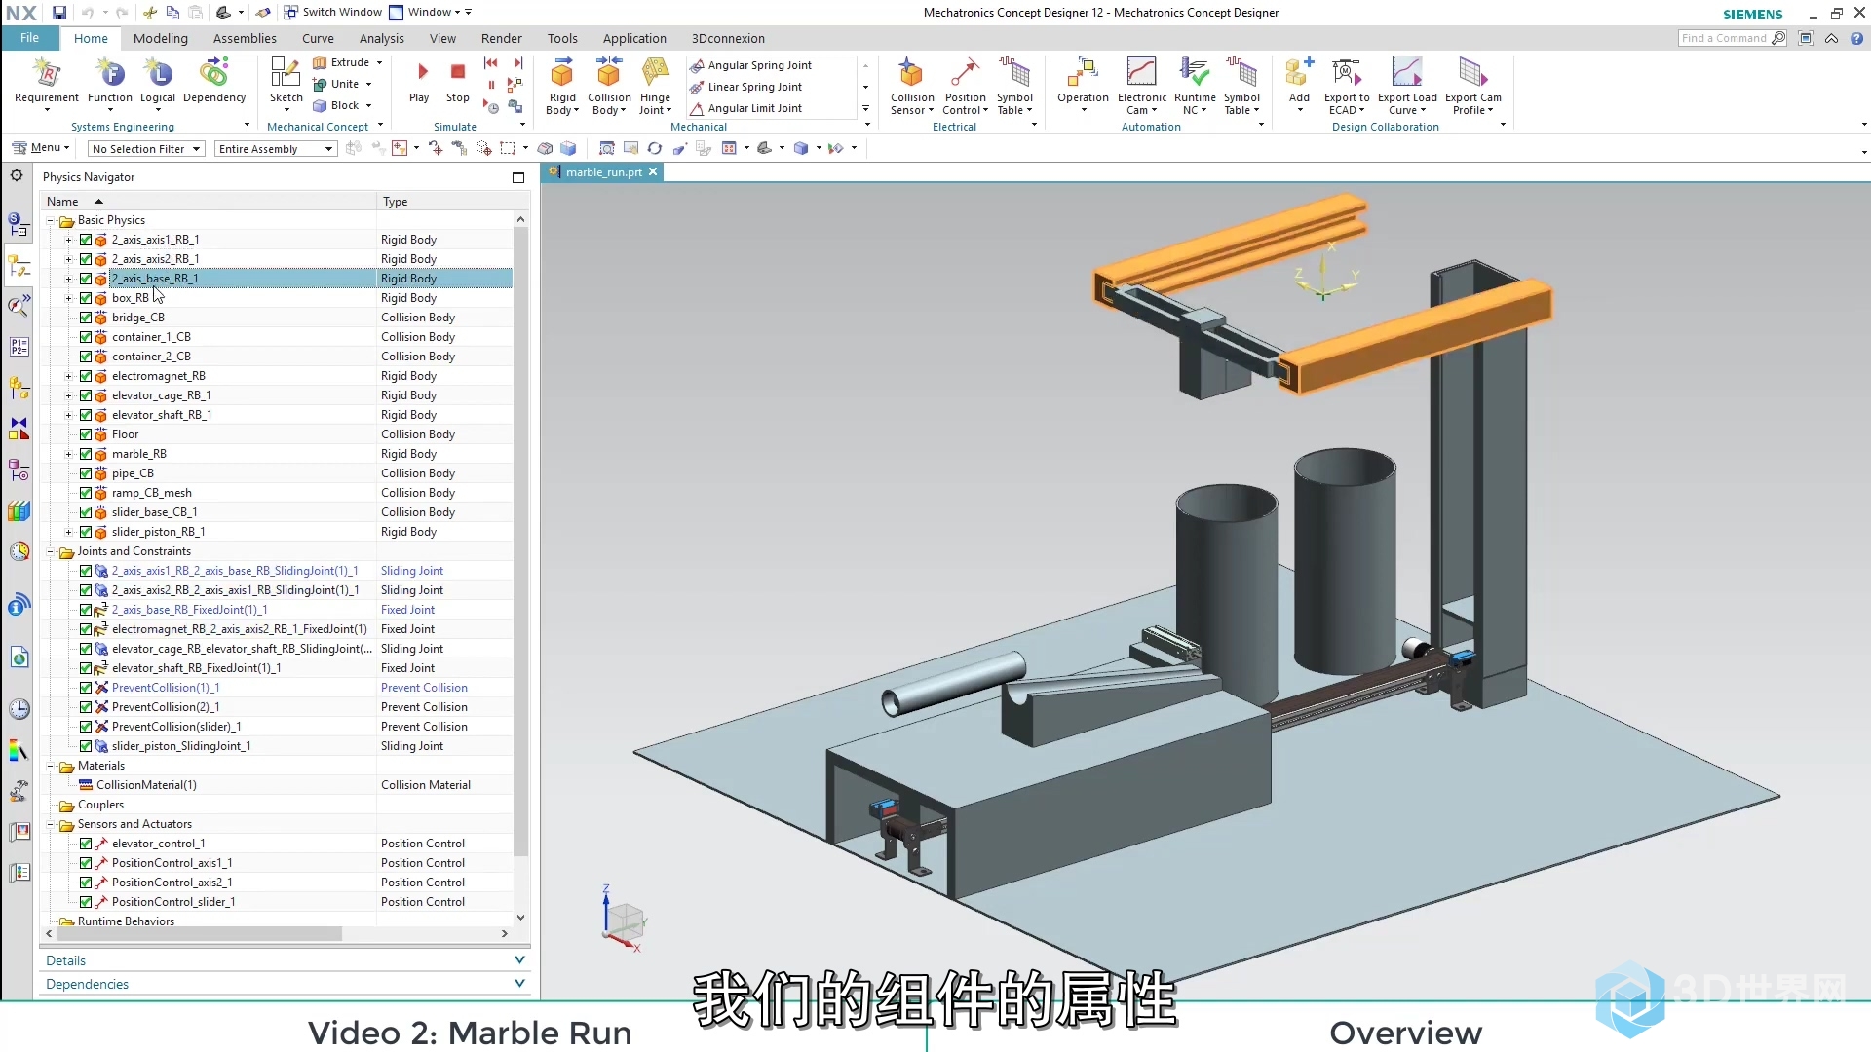Switch to the Modeling ribbon tab
The height and width of the screenshot is (1052, 1871).
coord(158,37)
